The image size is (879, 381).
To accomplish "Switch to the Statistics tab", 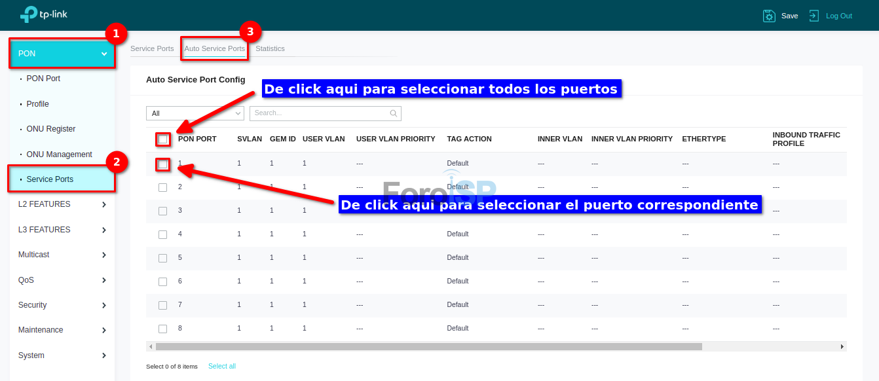I will [x=270, y=48].
